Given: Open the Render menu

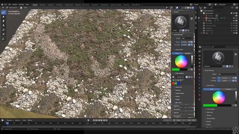Looking at the screenshot, I should pos(15,4).
